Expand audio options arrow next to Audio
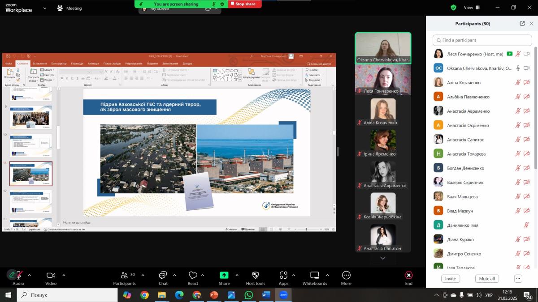 [x=30, y=275]
